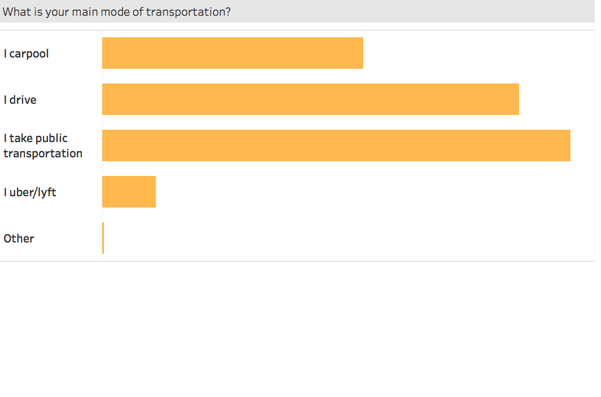Screen dimensions: 601x397
Task: Click the short I uber/lyft bar
Action: click(129, 192)
